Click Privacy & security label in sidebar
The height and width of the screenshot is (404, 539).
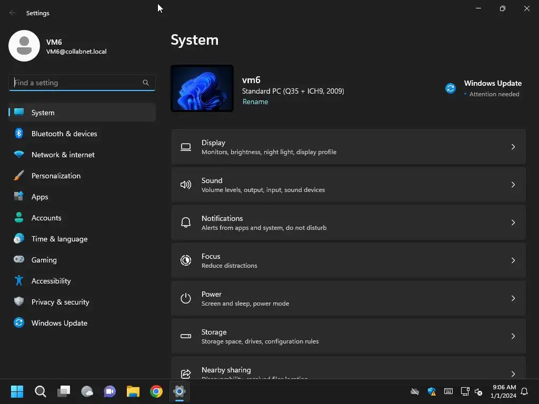click(60, 302)
